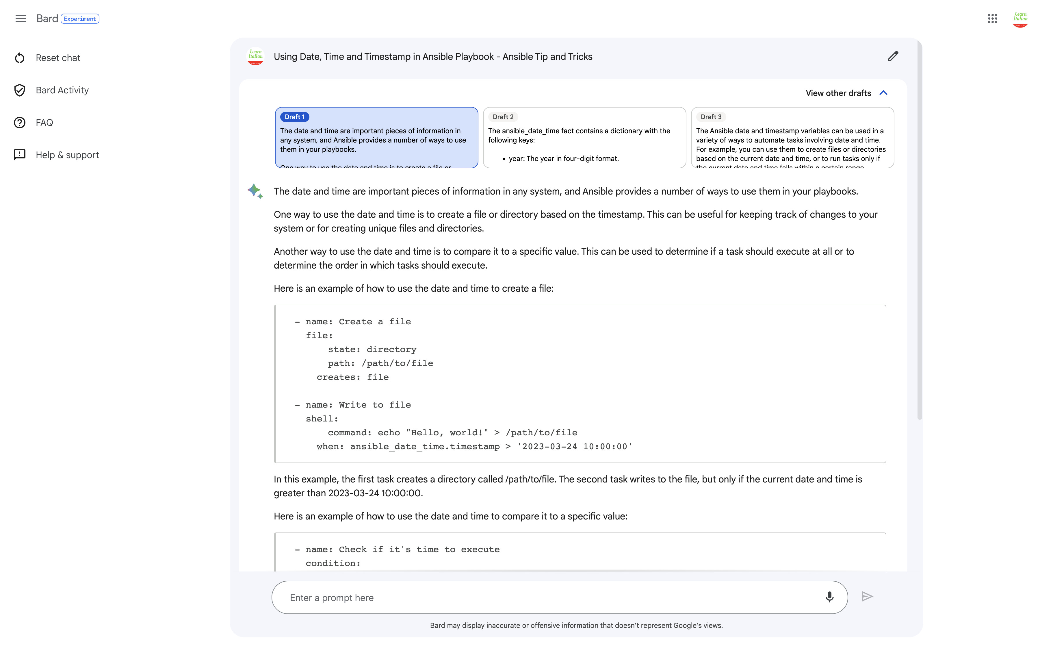Select the Draft 1 card

(376, 138)
